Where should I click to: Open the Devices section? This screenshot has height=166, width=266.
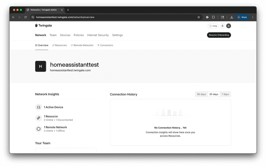point(65,35)
